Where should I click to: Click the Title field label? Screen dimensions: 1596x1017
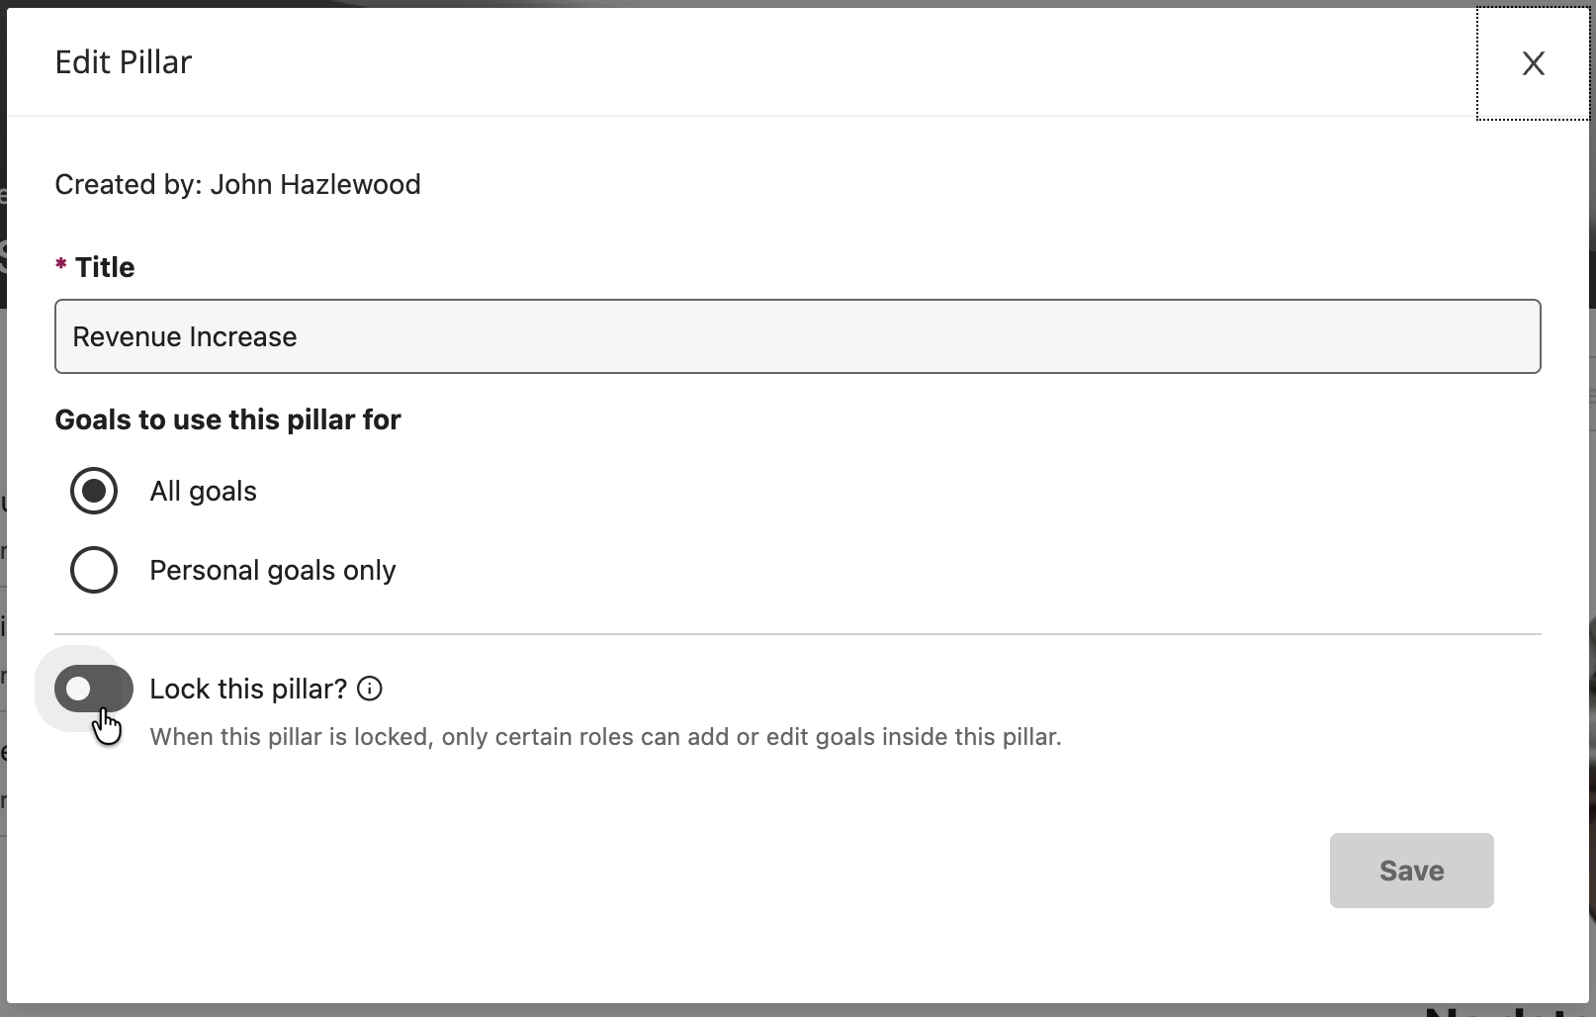pyautogui.click(x=105, y=267)
